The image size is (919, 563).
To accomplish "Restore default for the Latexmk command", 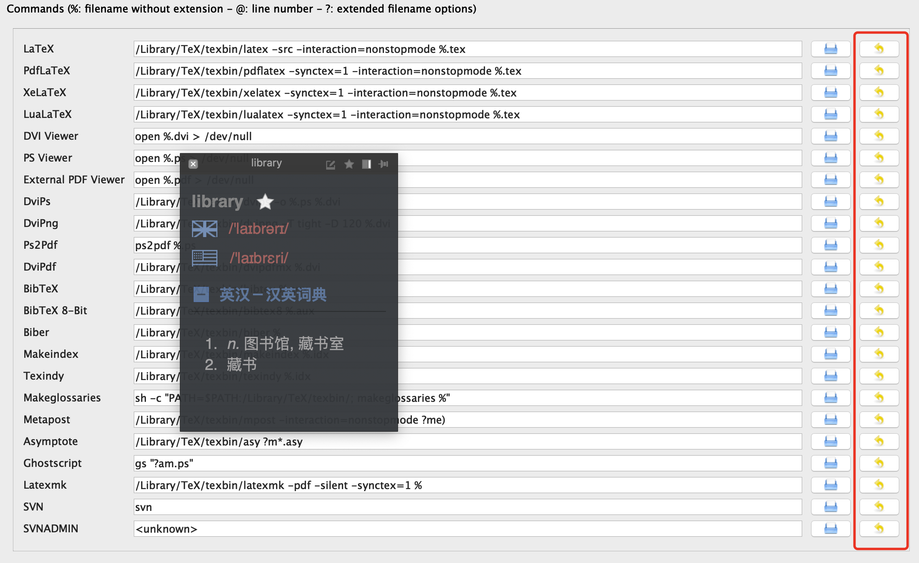I will [x=879, y=485].
